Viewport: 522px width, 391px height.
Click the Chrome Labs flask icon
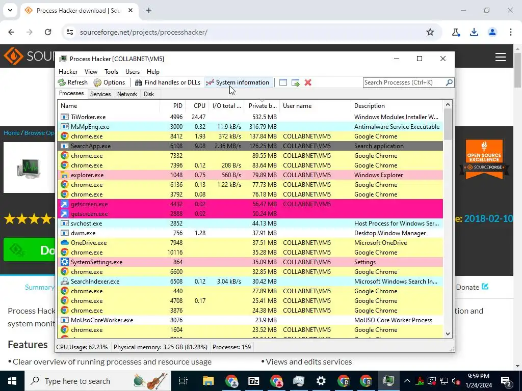click(x=456, y=32)
